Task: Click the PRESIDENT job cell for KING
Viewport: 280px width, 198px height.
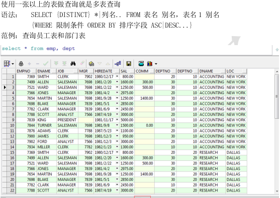Action: click(67, 120)
